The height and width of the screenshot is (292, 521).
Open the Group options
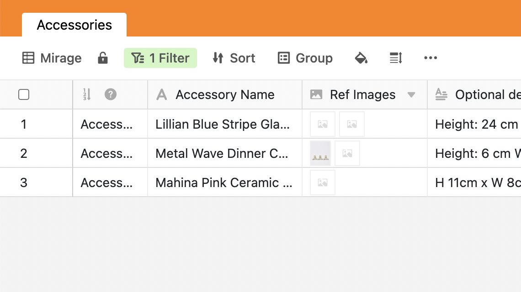[305, 58]
